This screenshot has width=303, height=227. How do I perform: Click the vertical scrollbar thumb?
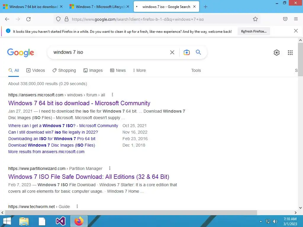pyautogui.click(x=300, y=59)
